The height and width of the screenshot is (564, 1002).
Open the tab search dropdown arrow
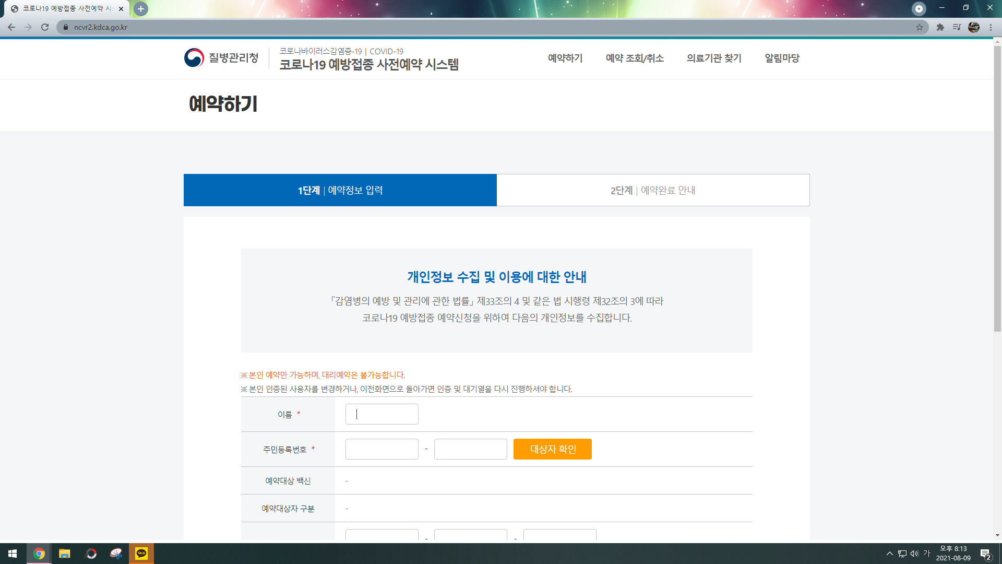click(x=919, y=8)
